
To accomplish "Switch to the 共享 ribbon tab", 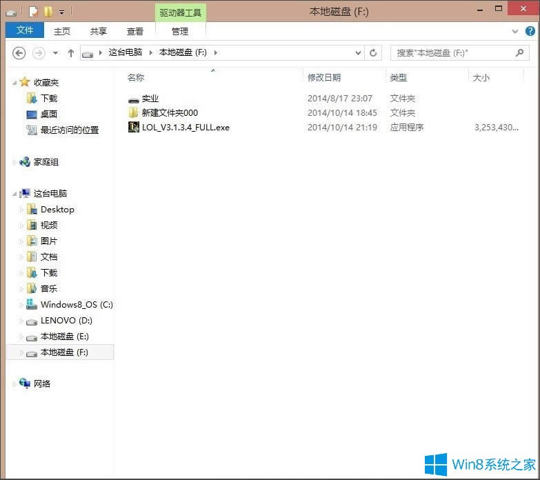I will click(x=99, y=31).
